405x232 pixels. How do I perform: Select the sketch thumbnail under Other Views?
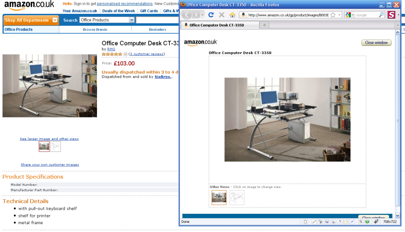237,198
